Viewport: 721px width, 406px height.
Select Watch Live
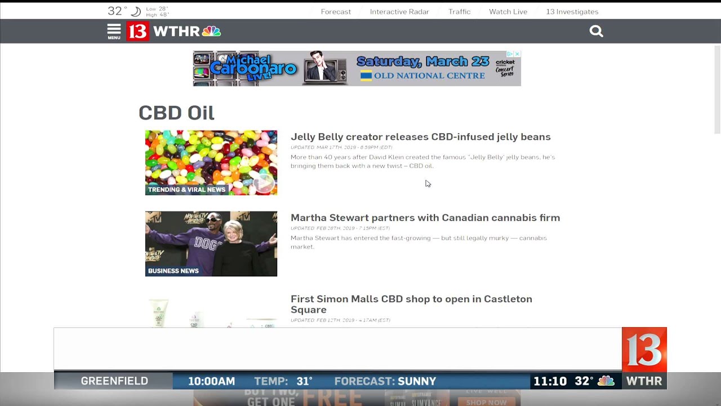click(508, 11)
